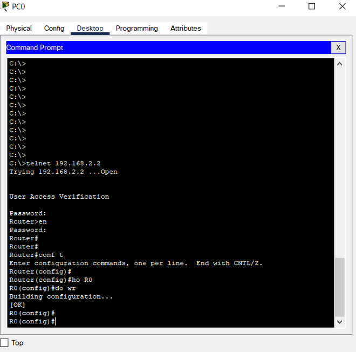Minimize the PC0 window
356x352 pixels.
[282, 6]
